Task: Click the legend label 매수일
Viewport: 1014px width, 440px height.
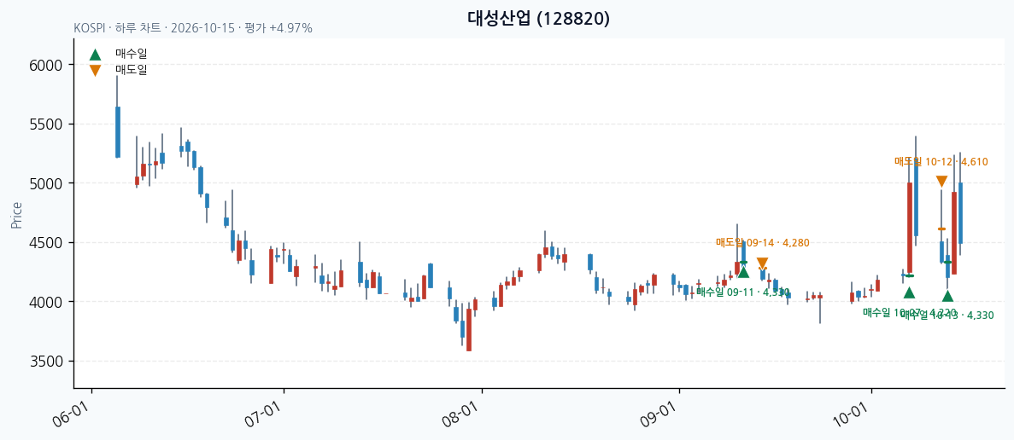Action: click(132, 55)
